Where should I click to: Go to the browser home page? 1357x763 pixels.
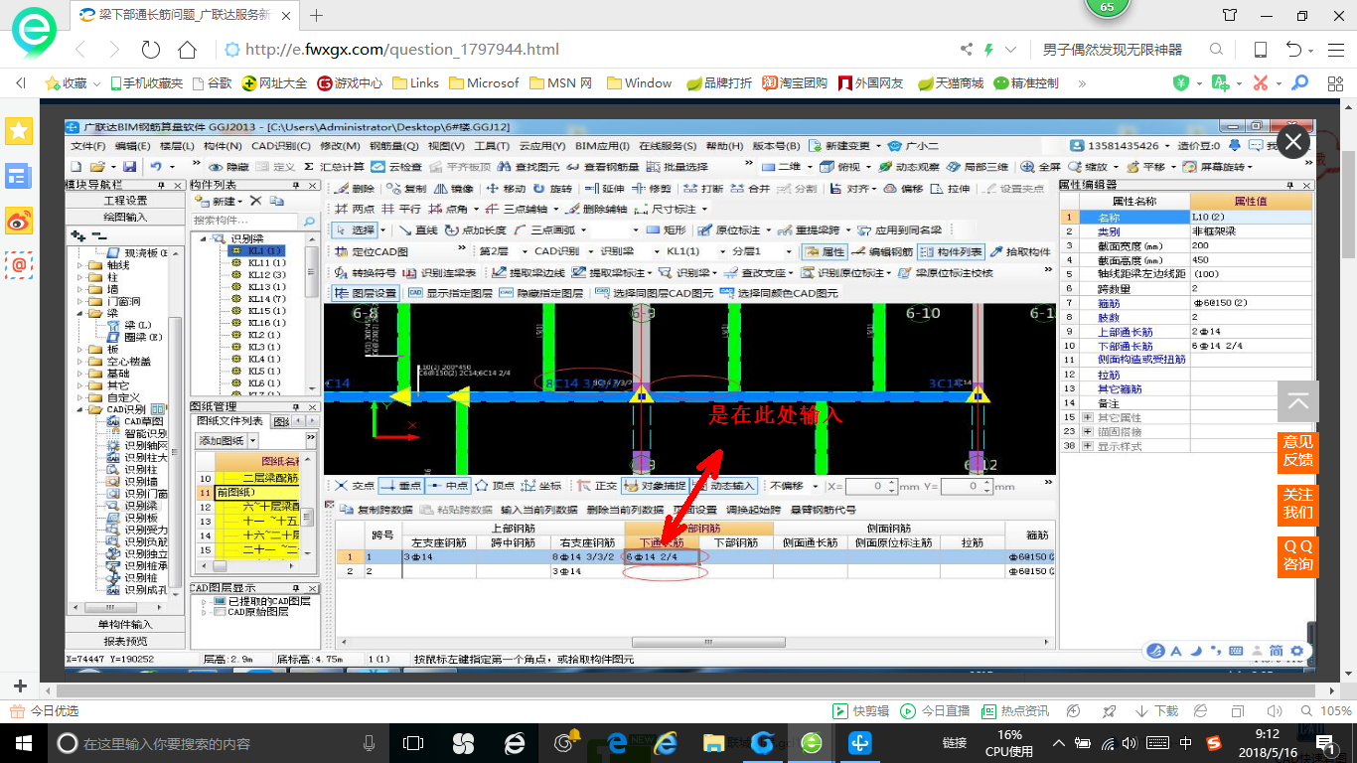187,50
